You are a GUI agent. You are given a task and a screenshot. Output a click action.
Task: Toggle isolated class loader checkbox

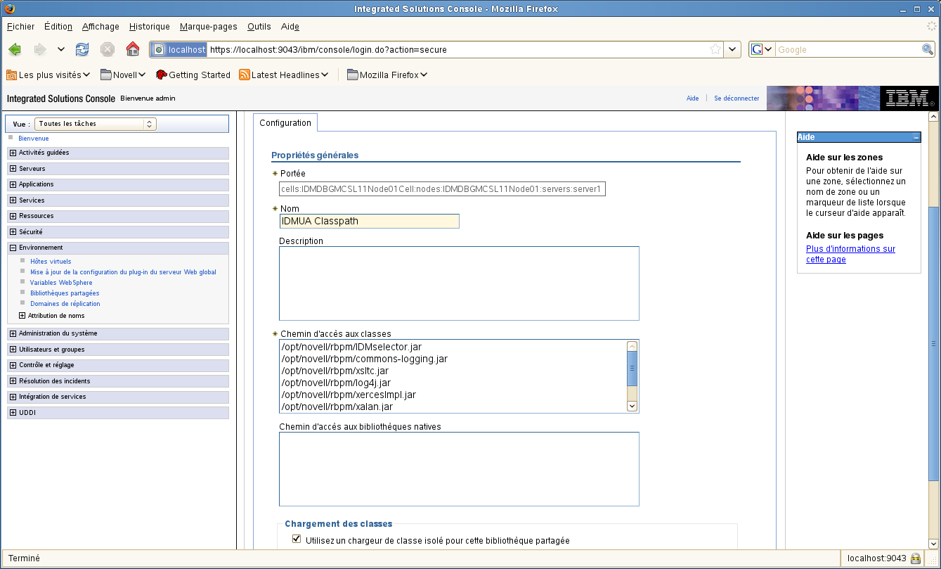(296, 540)
